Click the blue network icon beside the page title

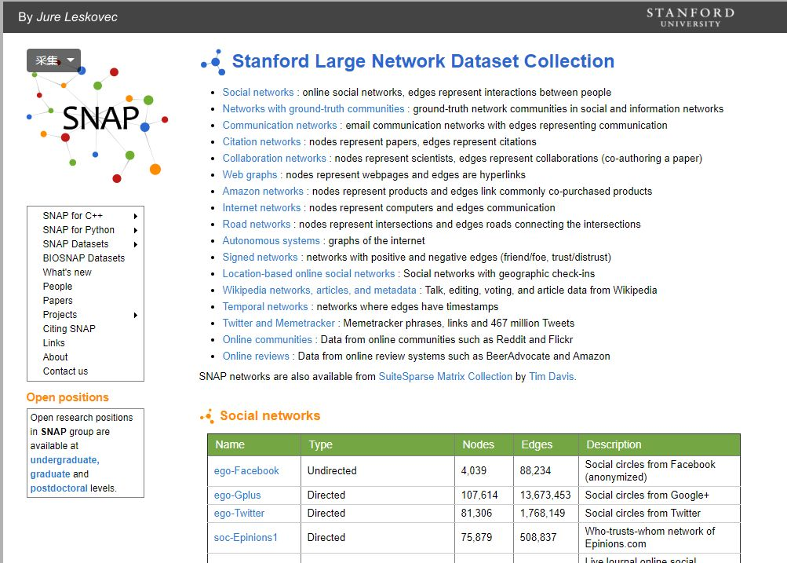coord(213,62)
